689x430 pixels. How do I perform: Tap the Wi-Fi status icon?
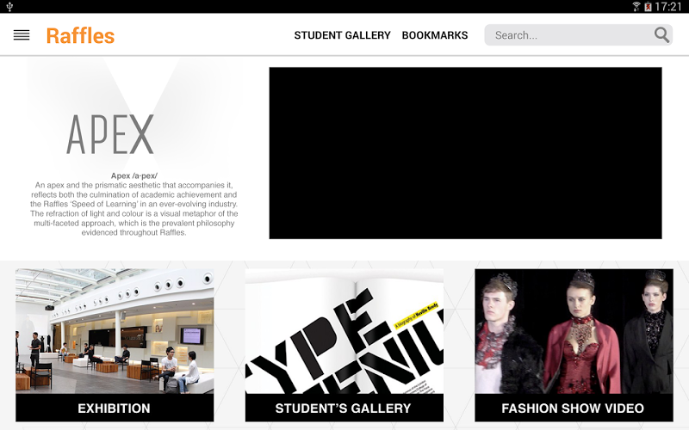(636, 7)
